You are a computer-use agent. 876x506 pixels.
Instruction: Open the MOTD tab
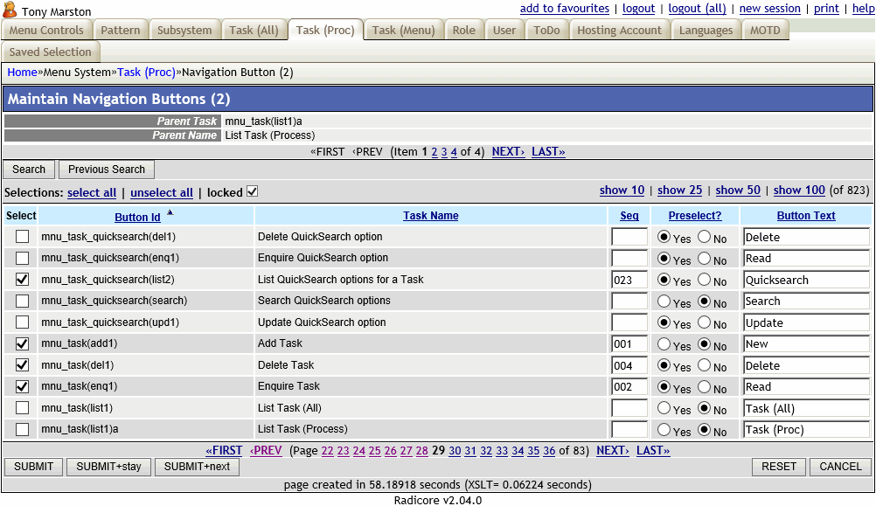[765, 29]
